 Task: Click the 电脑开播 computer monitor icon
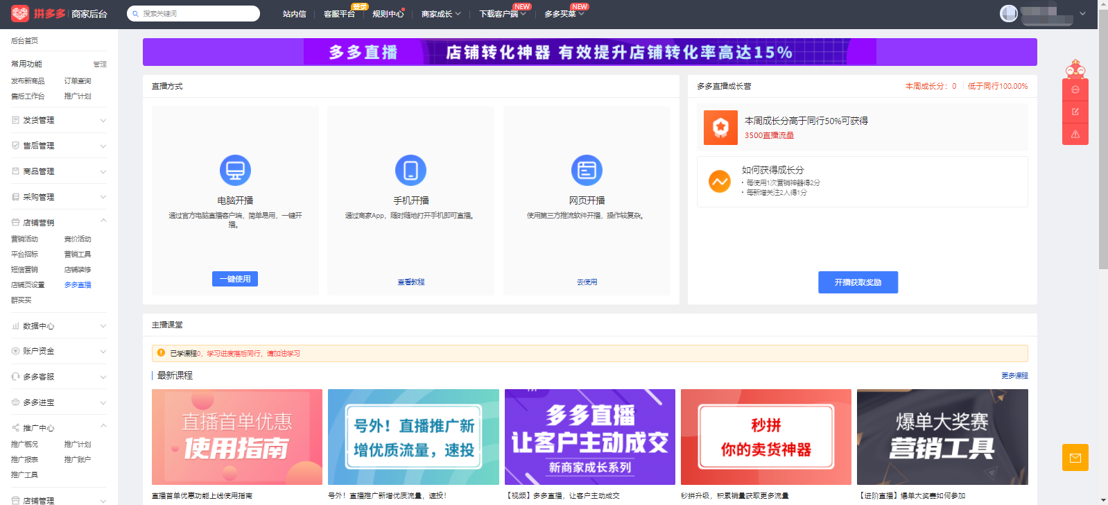(x=235, y=170)
